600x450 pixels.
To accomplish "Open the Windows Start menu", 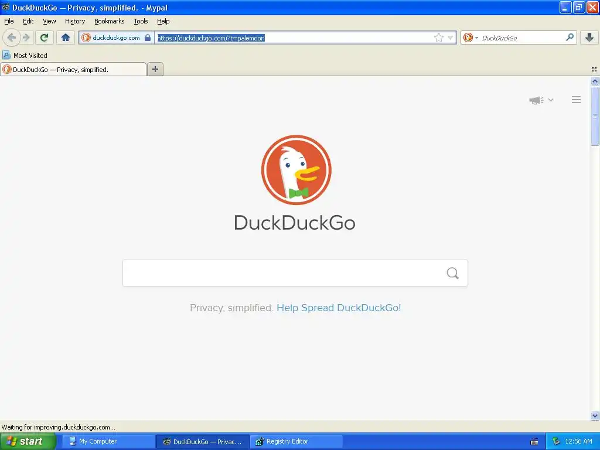I will pos(28,441).
